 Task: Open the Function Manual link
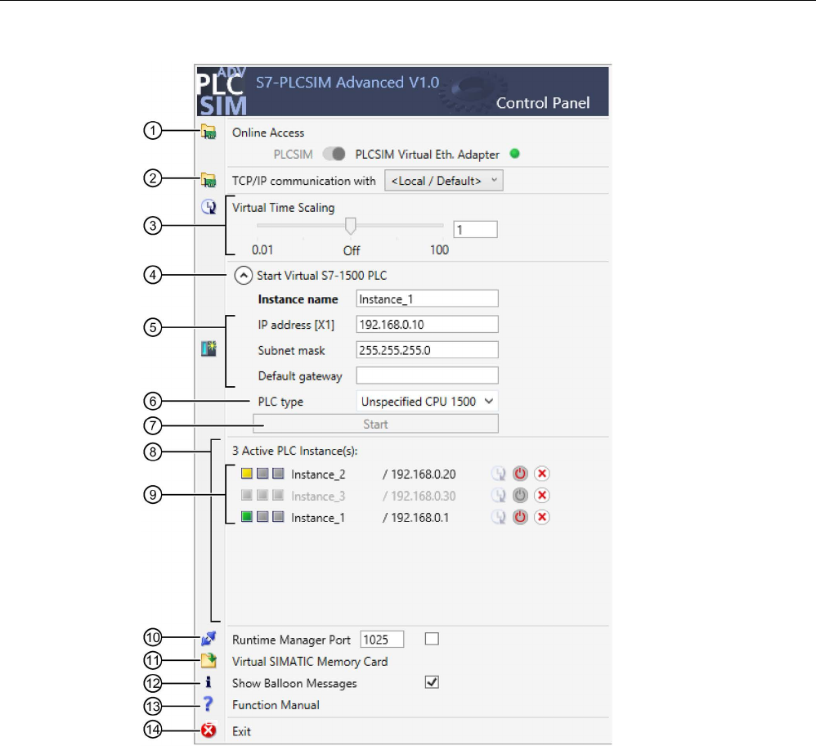[276, 705]
